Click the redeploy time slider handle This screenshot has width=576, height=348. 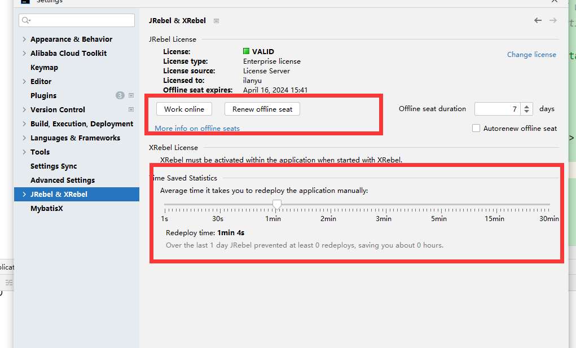276,205
